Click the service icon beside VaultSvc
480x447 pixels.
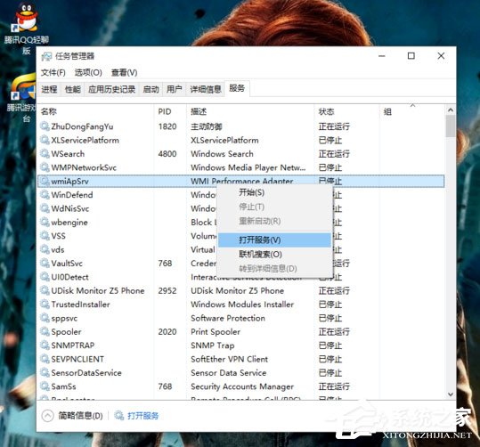[45, 263]
